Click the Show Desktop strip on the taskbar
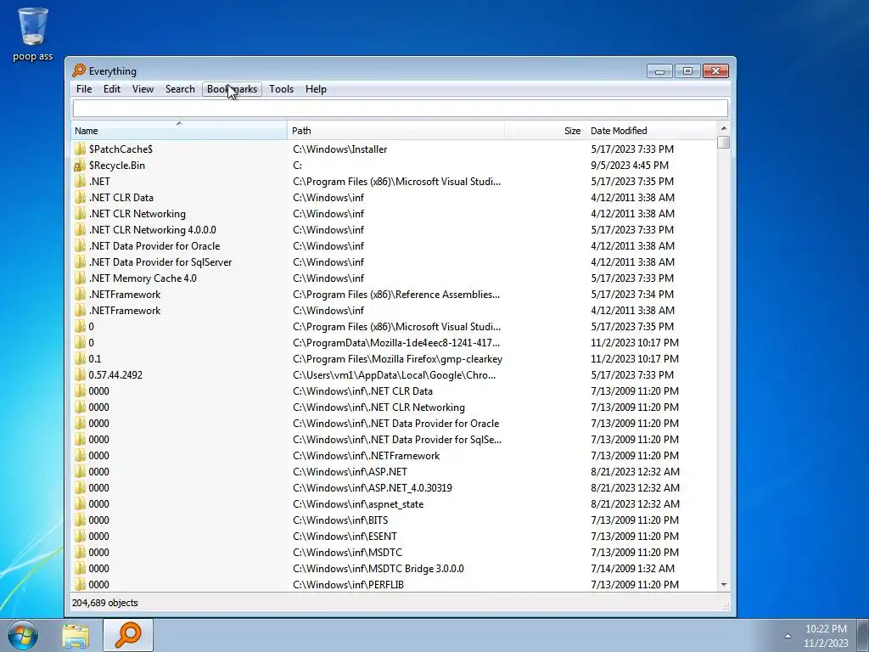The image size is (869, 652). coord(863,635)
